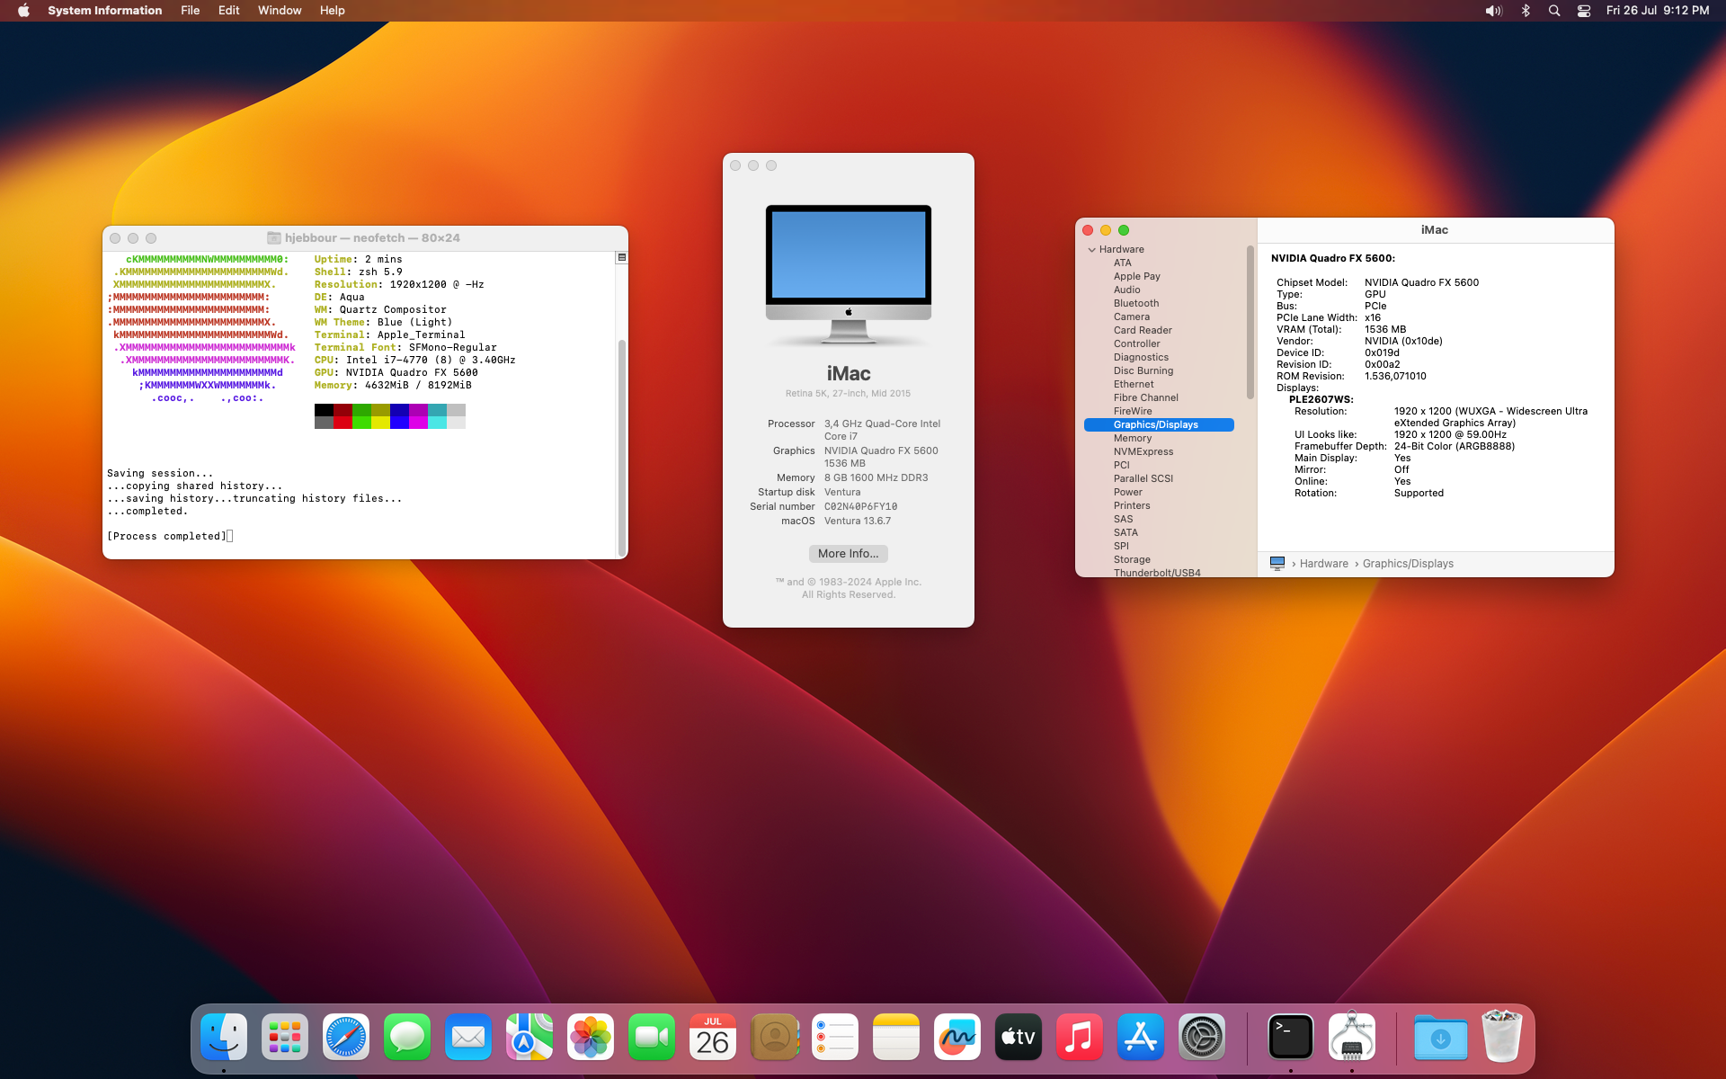Viewport: 1726px width, 1079px height.
Task: Click the red color block in neofetch
Action: click(x=343, y=422)
